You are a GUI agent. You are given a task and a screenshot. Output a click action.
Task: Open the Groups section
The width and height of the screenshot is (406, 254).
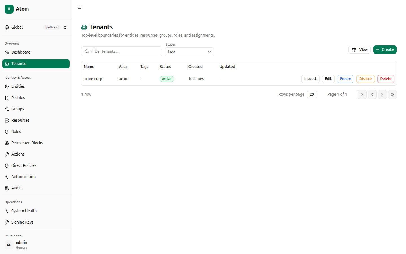(x=36, y=109)
